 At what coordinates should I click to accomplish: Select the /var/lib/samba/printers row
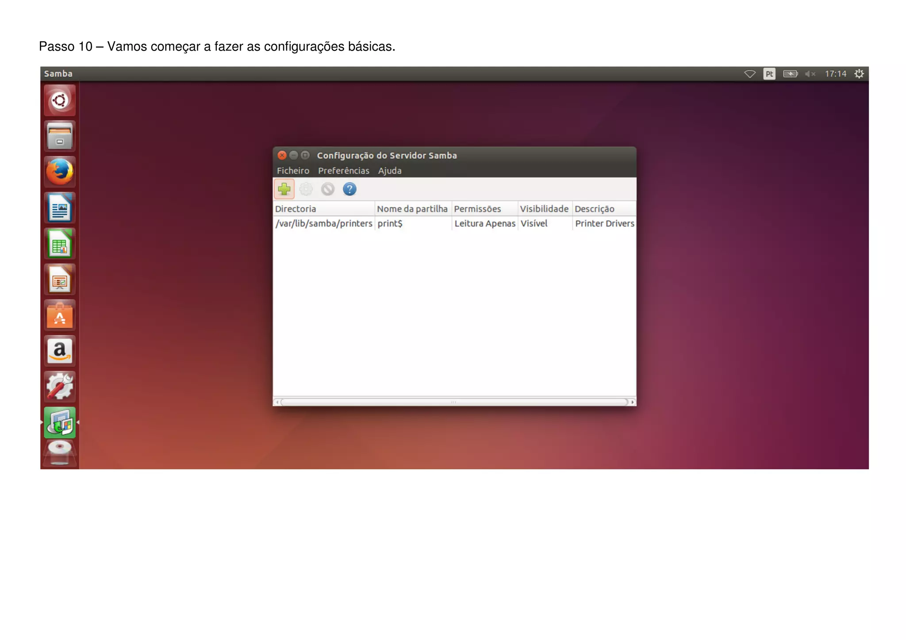(454, 223)
